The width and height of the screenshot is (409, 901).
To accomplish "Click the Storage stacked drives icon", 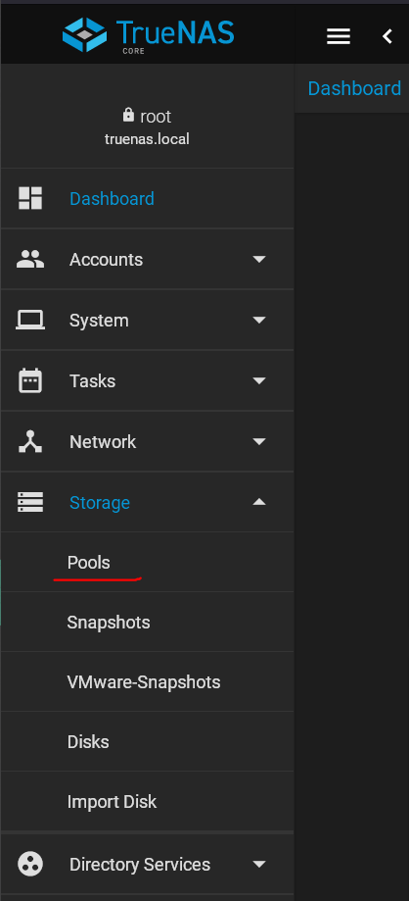I will tap(30, 502).
